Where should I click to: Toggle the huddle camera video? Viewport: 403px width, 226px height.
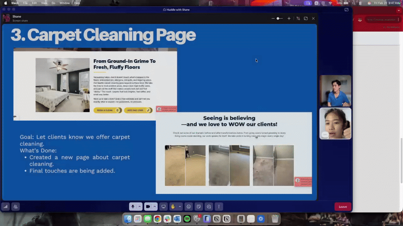[148, 206]
